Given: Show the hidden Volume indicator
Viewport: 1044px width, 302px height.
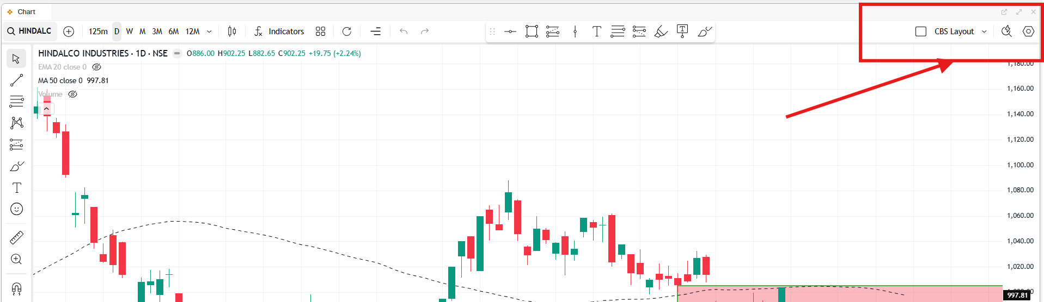Looking at the screenshot, I should 72,94.
